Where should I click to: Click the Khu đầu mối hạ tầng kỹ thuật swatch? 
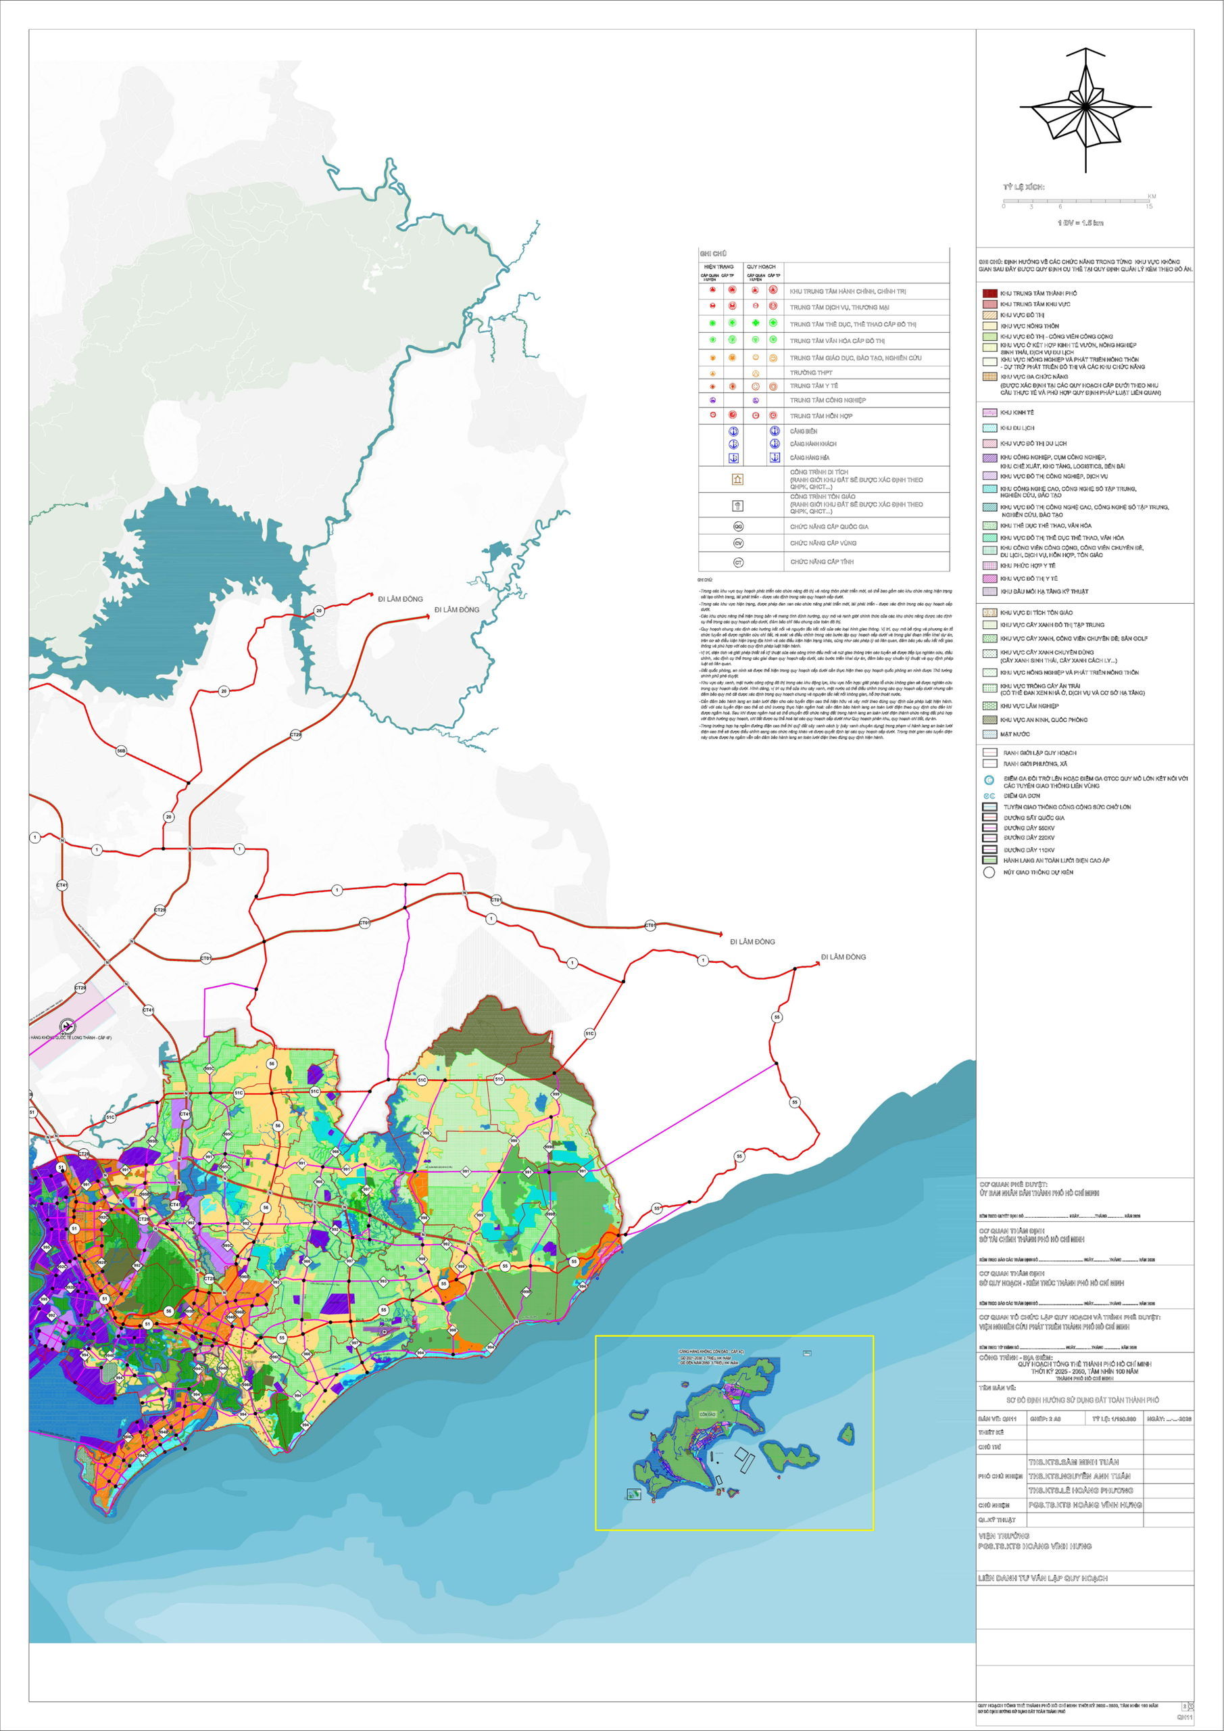pyautogui.click(x=989, y=592)
